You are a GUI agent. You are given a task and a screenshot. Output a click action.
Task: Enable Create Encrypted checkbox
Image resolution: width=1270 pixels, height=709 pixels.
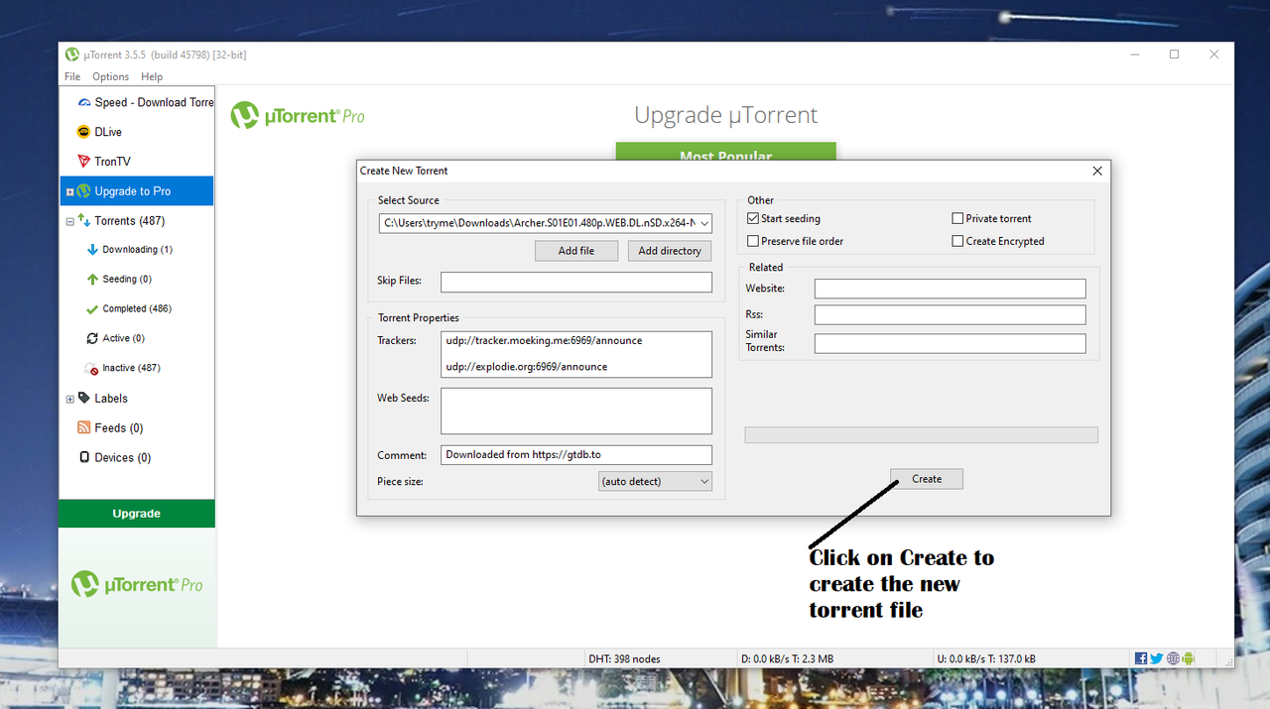pyautogui.click(x=957, y=241)
